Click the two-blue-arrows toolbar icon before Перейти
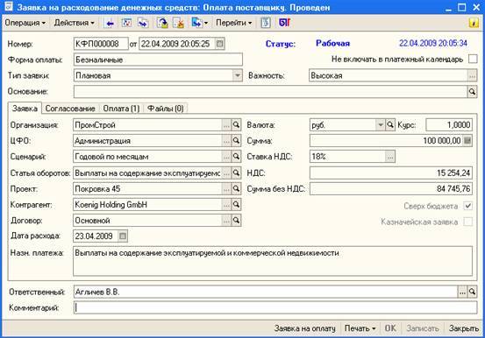Image resolution: width=485 pixels, height=338 pixels. coord(143,23)
